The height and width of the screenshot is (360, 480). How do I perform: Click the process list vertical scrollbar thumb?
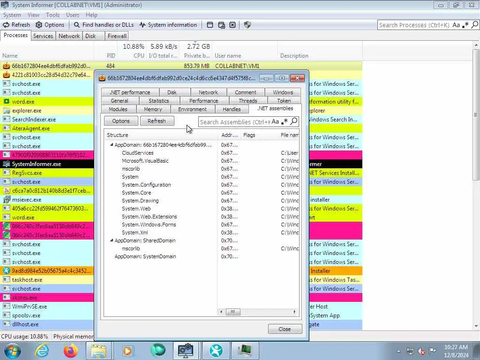click(476, 115)
